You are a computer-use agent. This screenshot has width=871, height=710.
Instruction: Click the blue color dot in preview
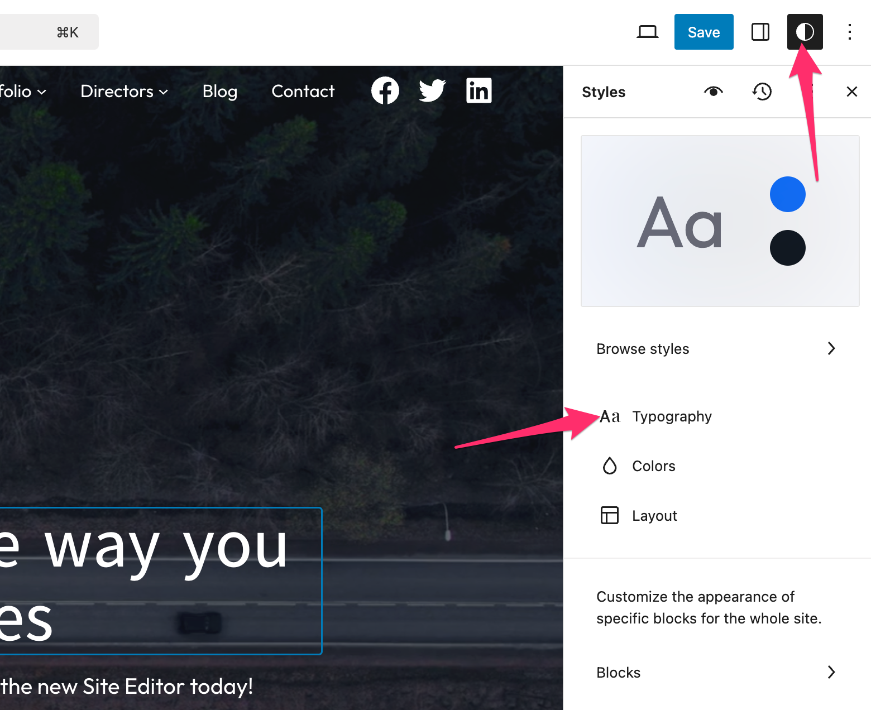point(787,194)
